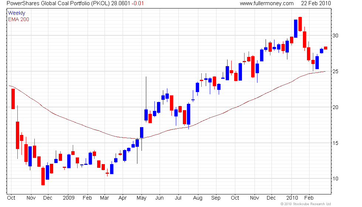Click the date '22 Feb 2010'

(316, 3)
